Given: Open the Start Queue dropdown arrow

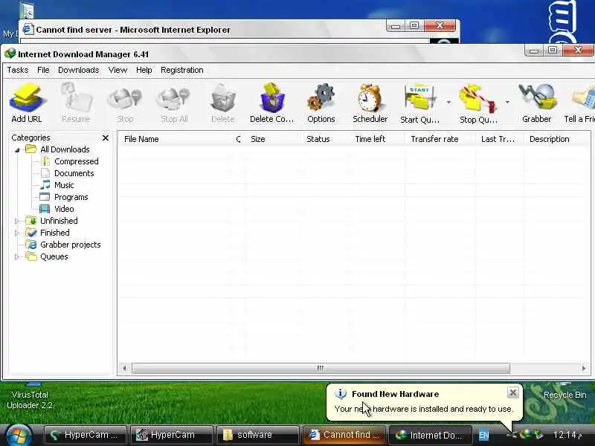Looking at the screenshot, I should click(x=448, y=103).
